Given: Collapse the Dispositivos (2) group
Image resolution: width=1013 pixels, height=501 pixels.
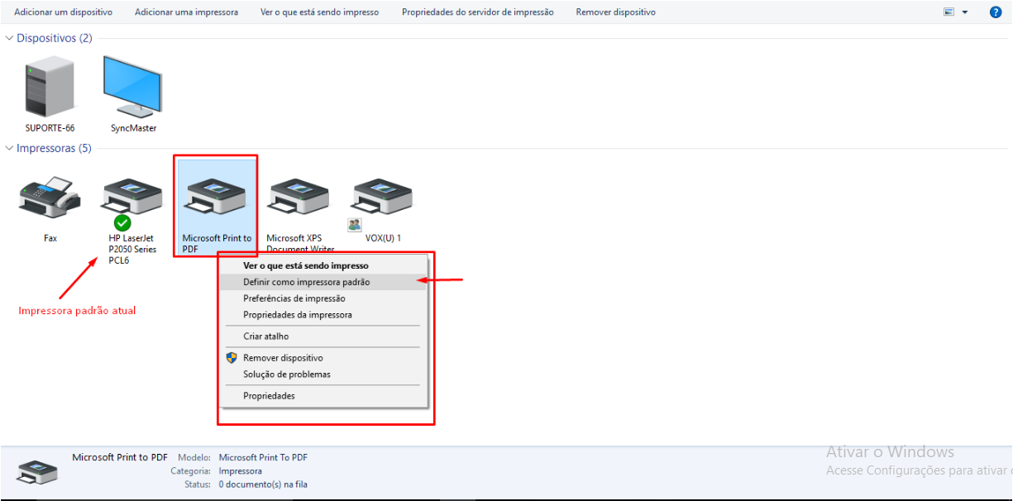Looking at the screenshot, I should 10,39.
